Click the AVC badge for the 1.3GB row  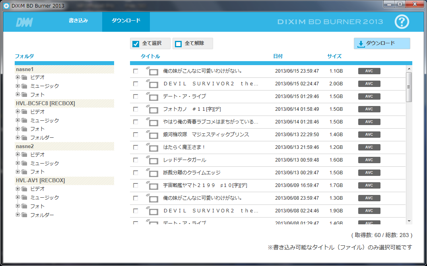[369, 198]
